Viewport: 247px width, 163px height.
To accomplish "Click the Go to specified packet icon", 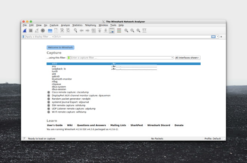I will coord(94,31).
